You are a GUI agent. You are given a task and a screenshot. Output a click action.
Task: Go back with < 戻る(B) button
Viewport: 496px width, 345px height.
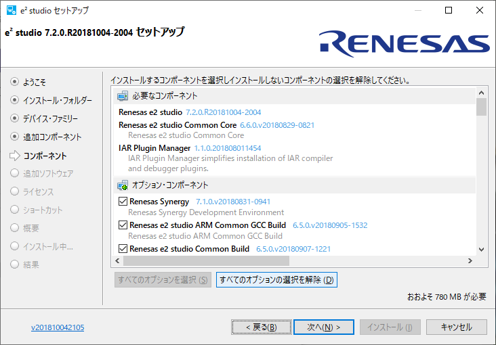(x=262, y=327)
